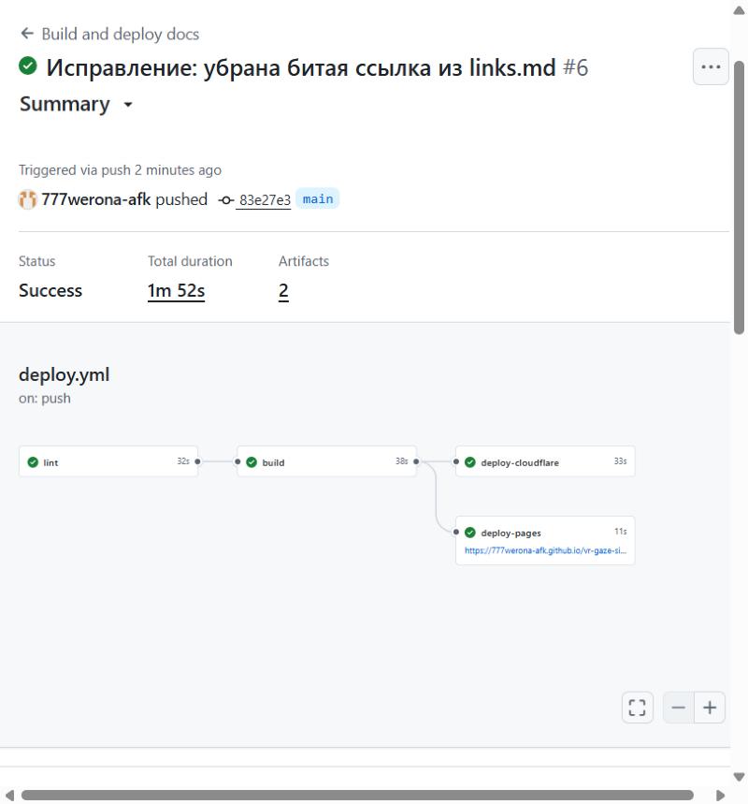Open the three-dot workflow options menu
Image resolution: width=748 pixels, height=804 pixels.
(711, 66)
